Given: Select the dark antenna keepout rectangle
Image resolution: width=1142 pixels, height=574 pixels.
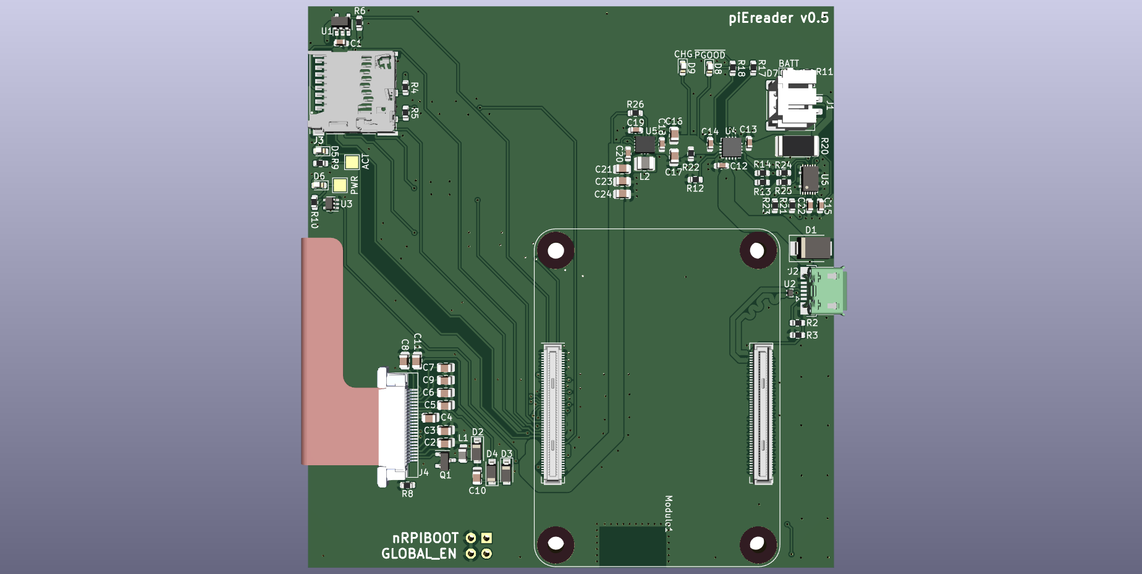Looking at the screenshot, I should coord(633,546).
